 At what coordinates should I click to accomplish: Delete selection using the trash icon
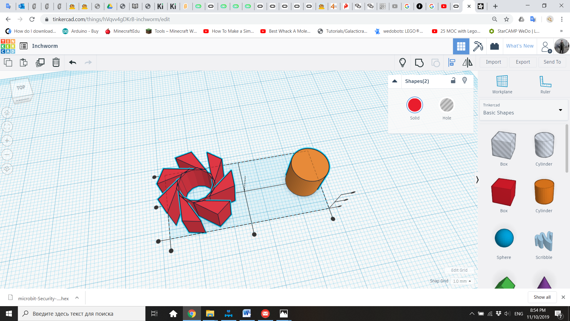tap(56, 62)
